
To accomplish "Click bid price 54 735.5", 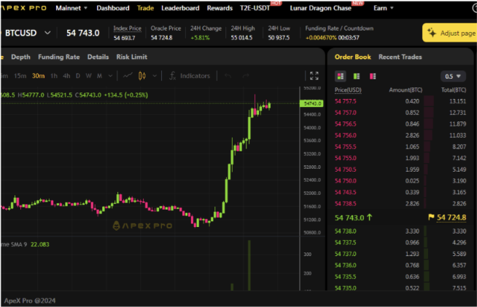I will tap(345, 276).
